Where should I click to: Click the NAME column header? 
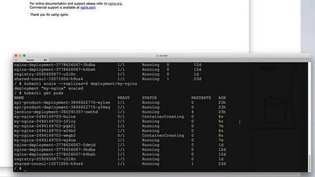(19, 98)
